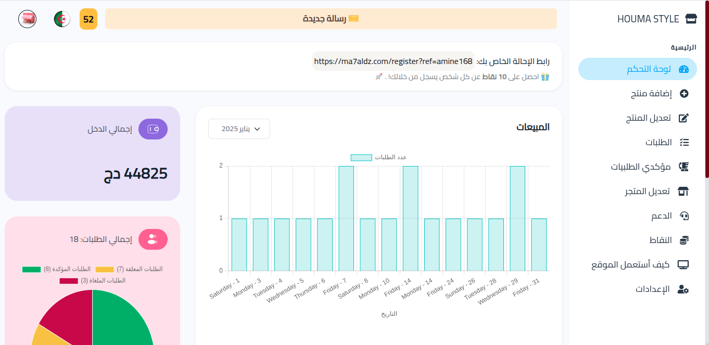Click the احصل على 10 نقاط referral hint text

point(462,77)
